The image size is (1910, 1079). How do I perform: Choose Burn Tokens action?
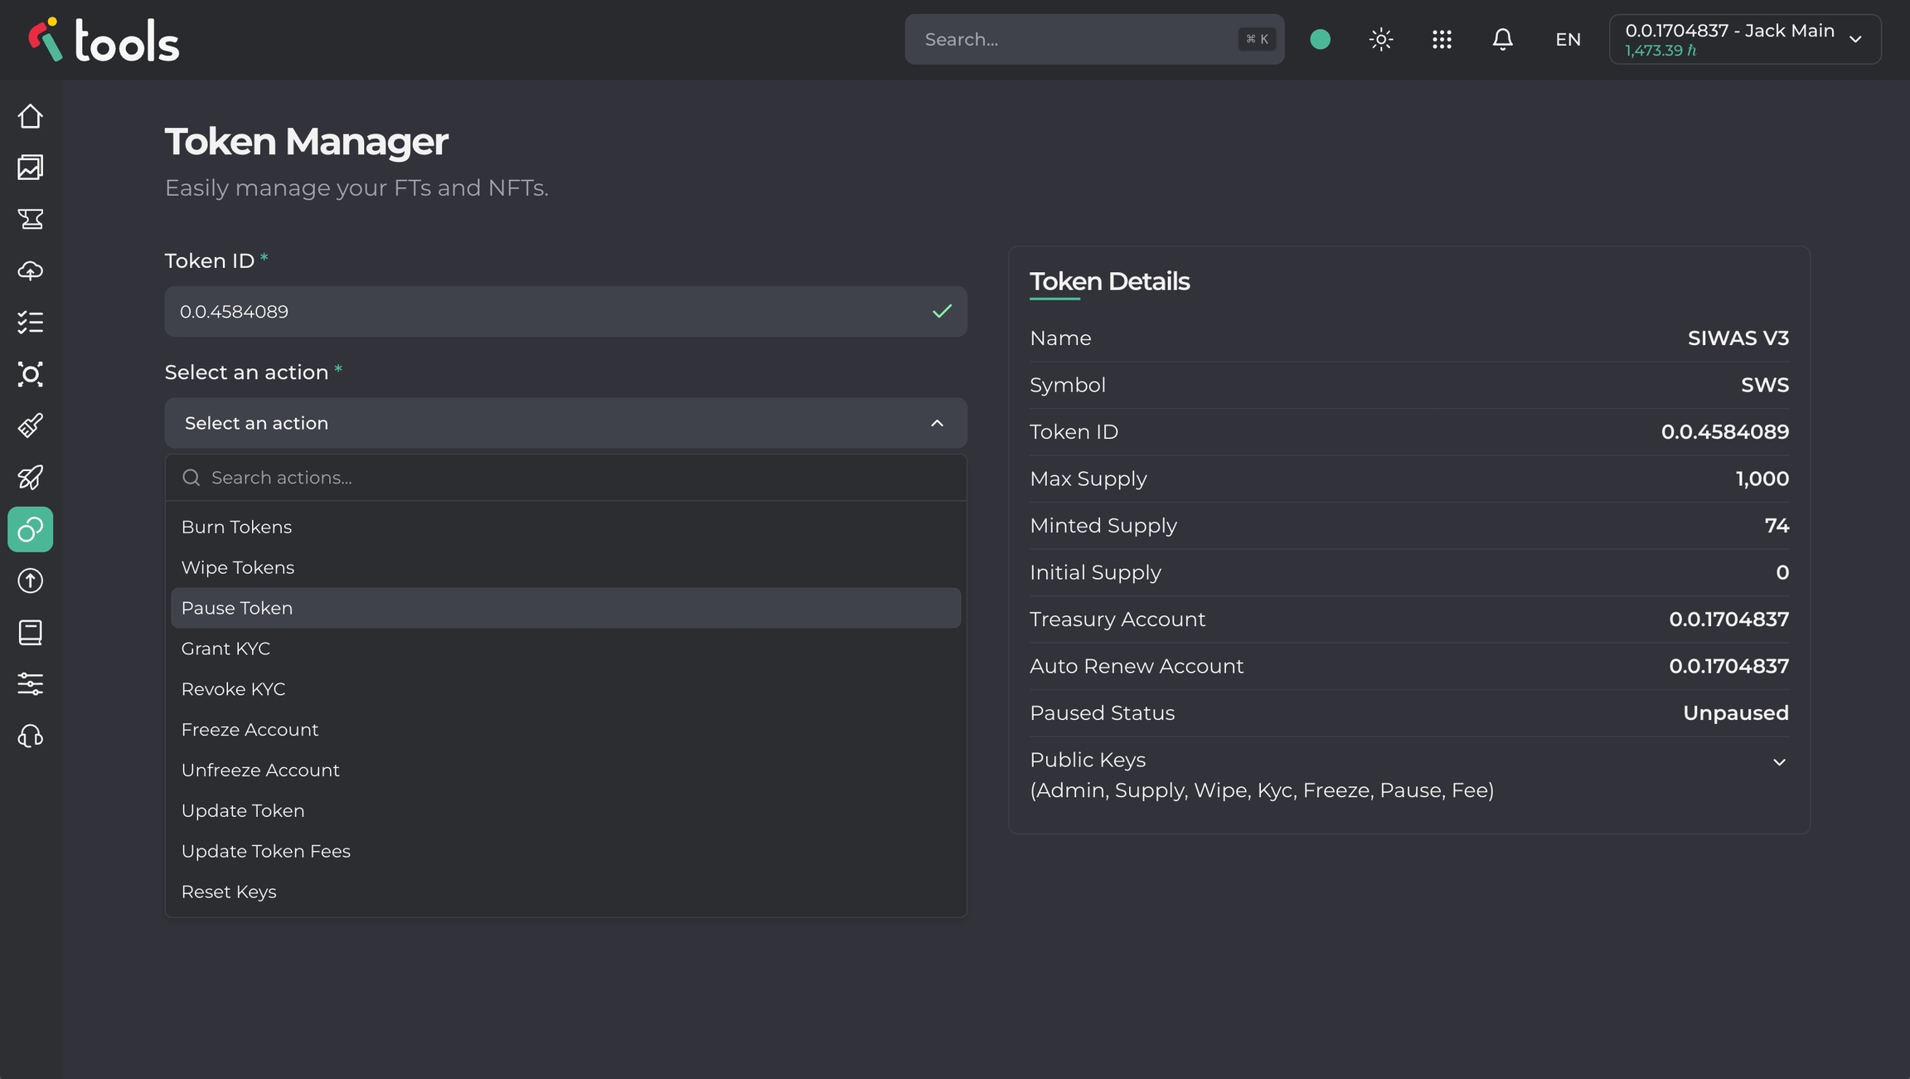(237, 527)
